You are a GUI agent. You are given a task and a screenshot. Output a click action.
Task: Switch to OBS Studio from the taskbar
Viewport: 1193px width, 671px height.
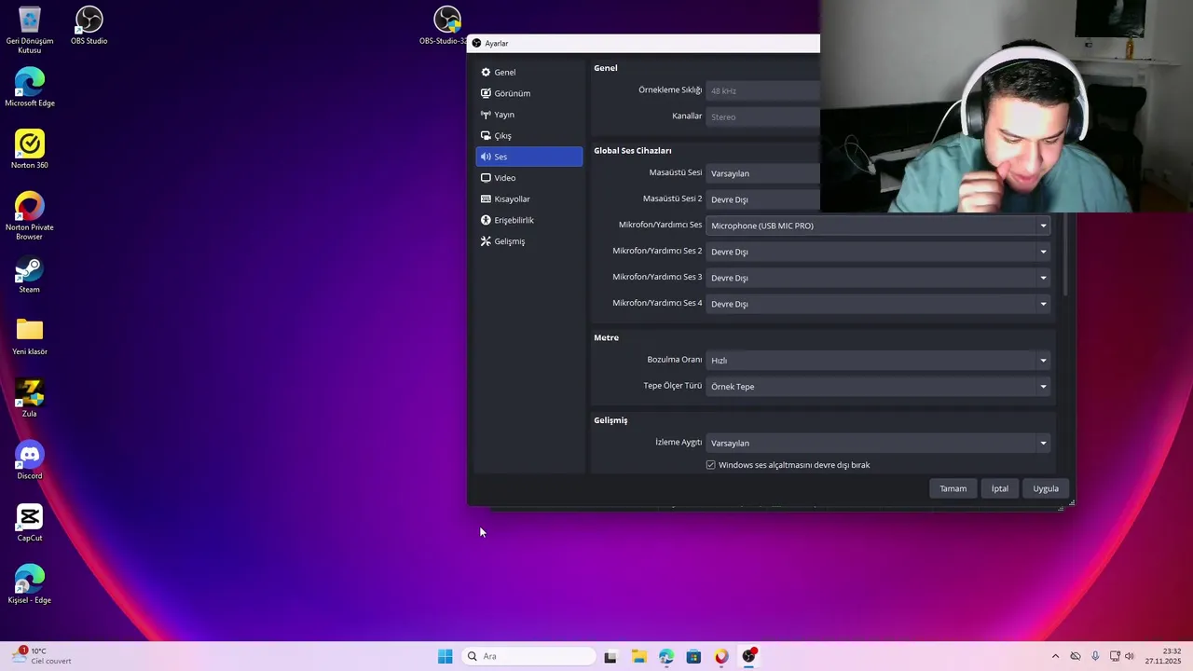pyautogui.click(x=749, y=656)
